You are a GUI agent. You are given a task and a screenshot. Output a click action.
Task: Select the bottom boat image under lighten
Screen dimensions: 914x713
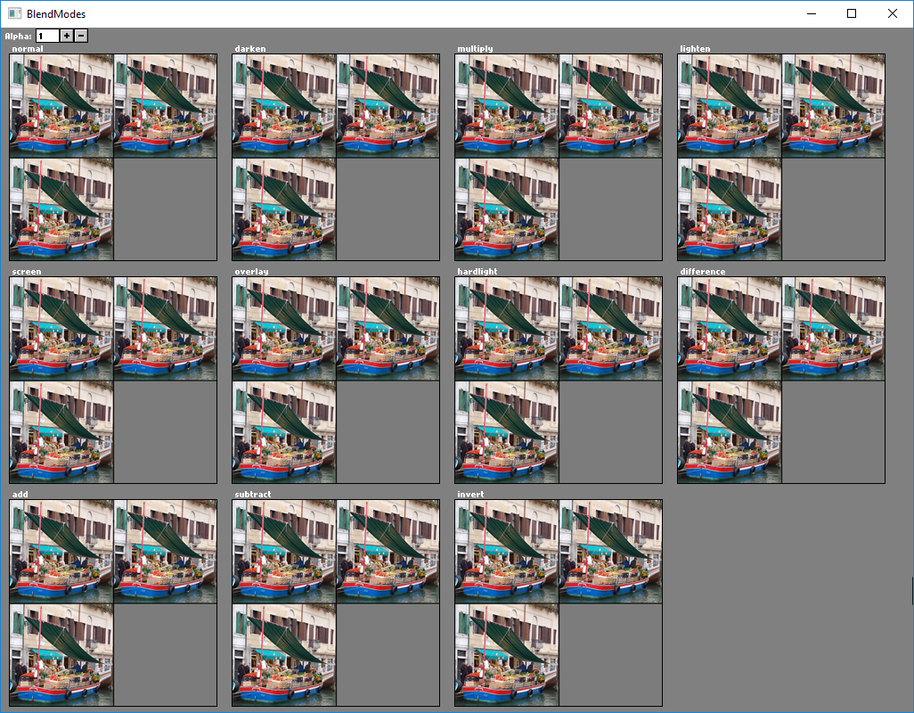click(x=729, y=208)
